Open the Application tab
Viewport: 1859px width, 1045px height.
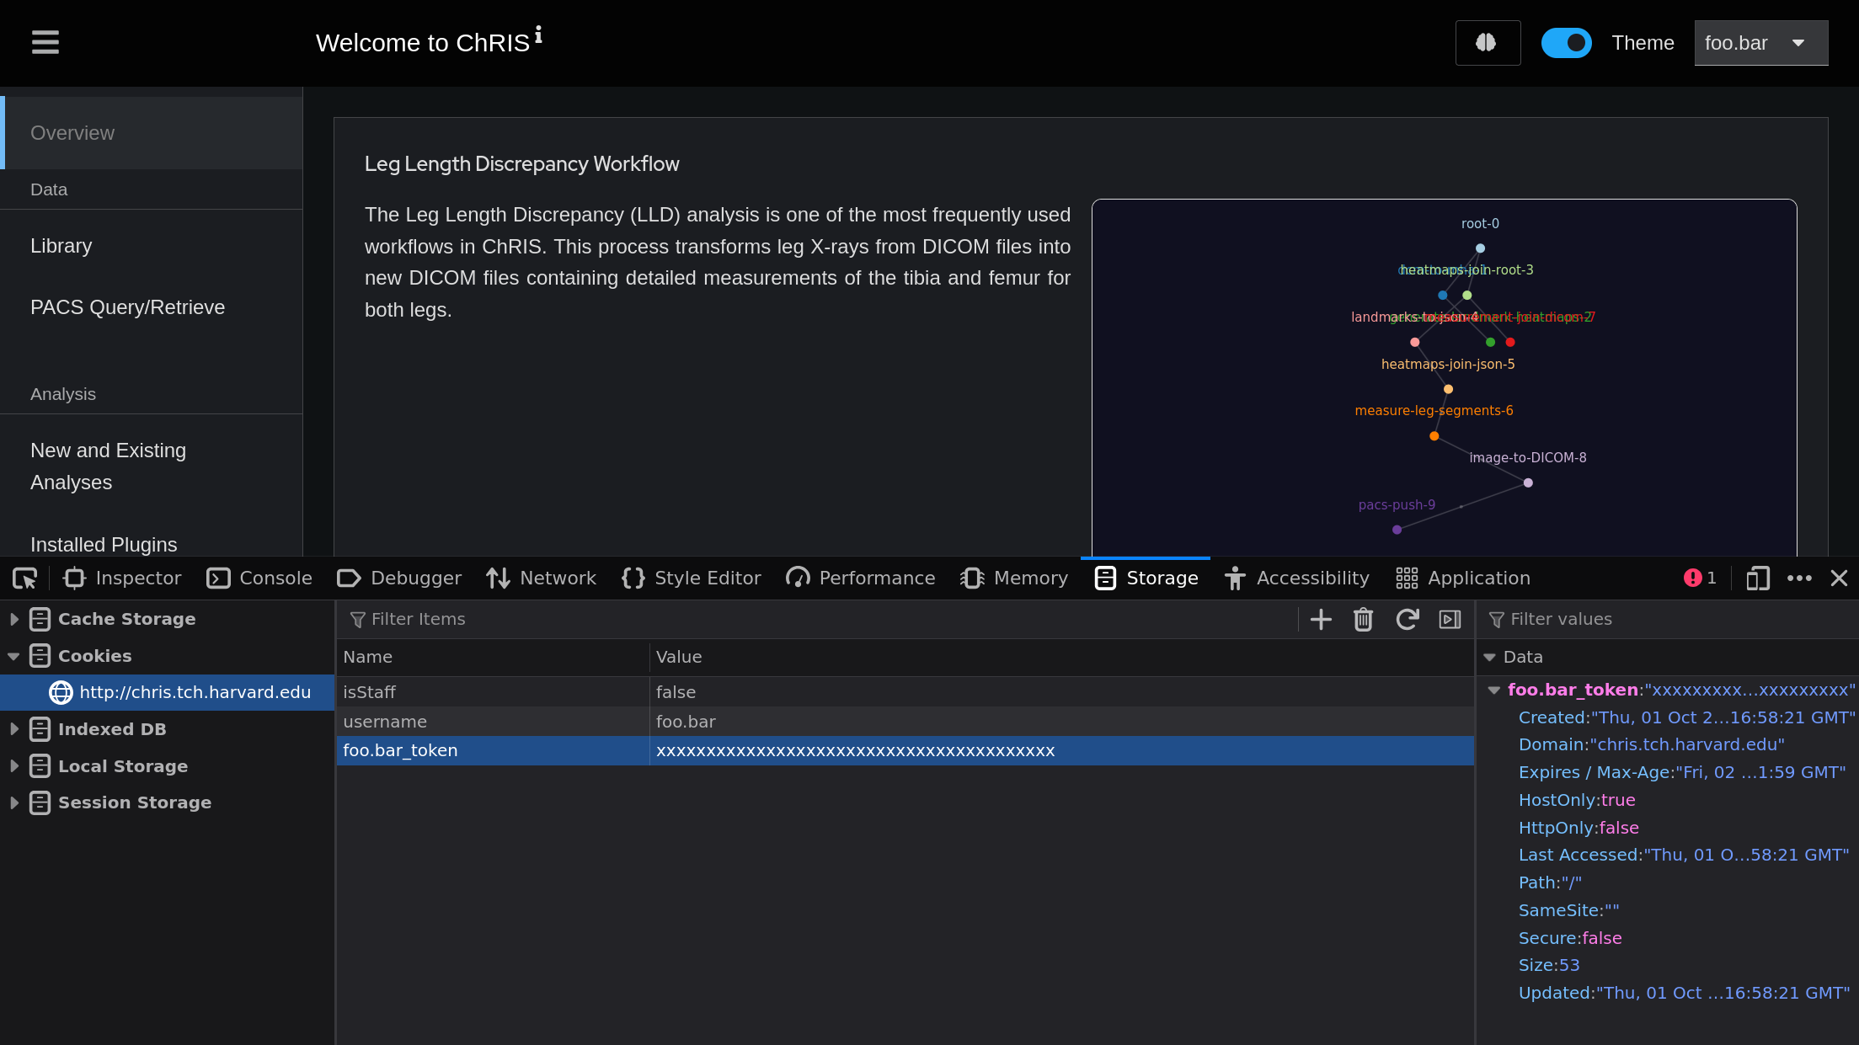pos(1463,578)
